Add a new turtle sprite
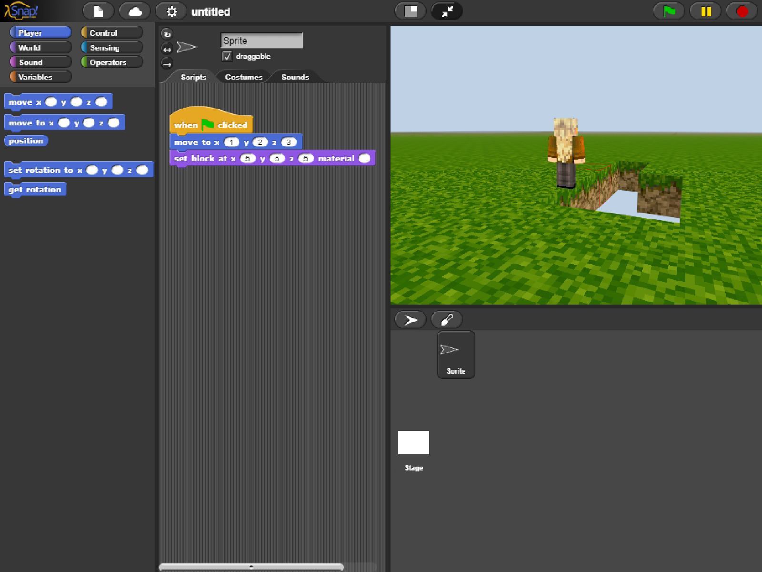 (x=411, y=320)
